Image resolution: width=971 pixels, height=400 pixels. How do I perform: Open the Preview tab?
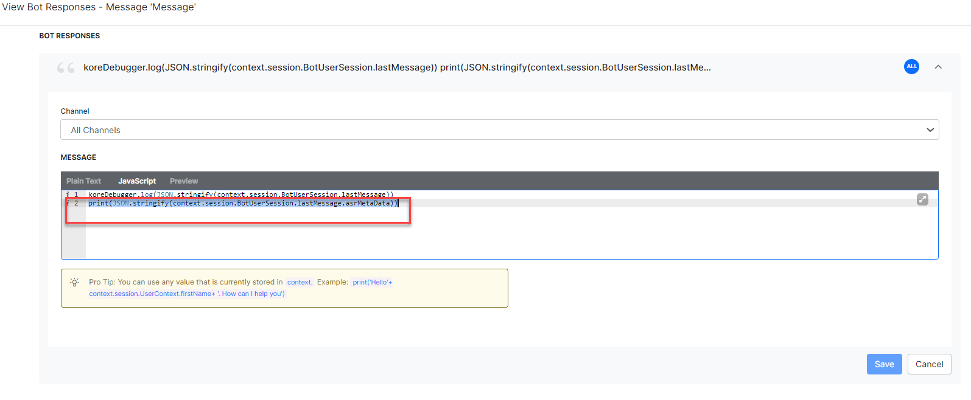(x=184, y=181)
